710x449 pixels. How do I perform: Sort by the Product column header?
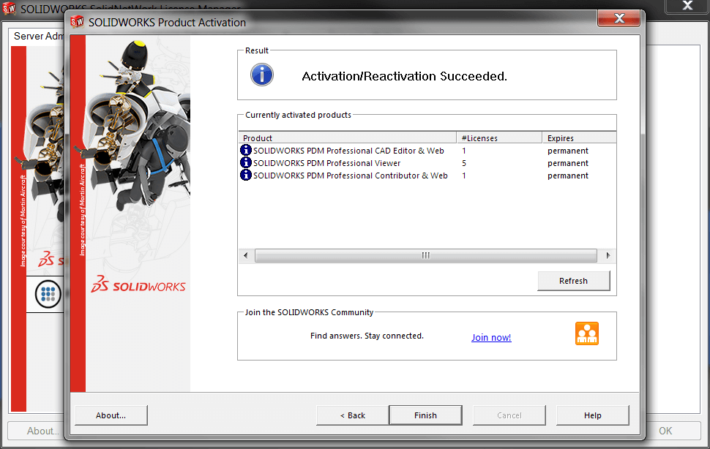tap(347, 138)
